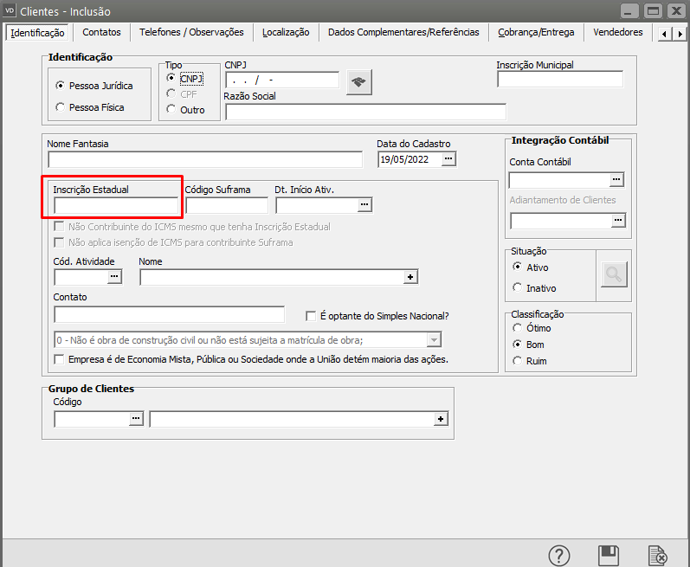Save the record with the floppy disk icon
This screenshot has height=567, width=690.
tap(609, 555)
